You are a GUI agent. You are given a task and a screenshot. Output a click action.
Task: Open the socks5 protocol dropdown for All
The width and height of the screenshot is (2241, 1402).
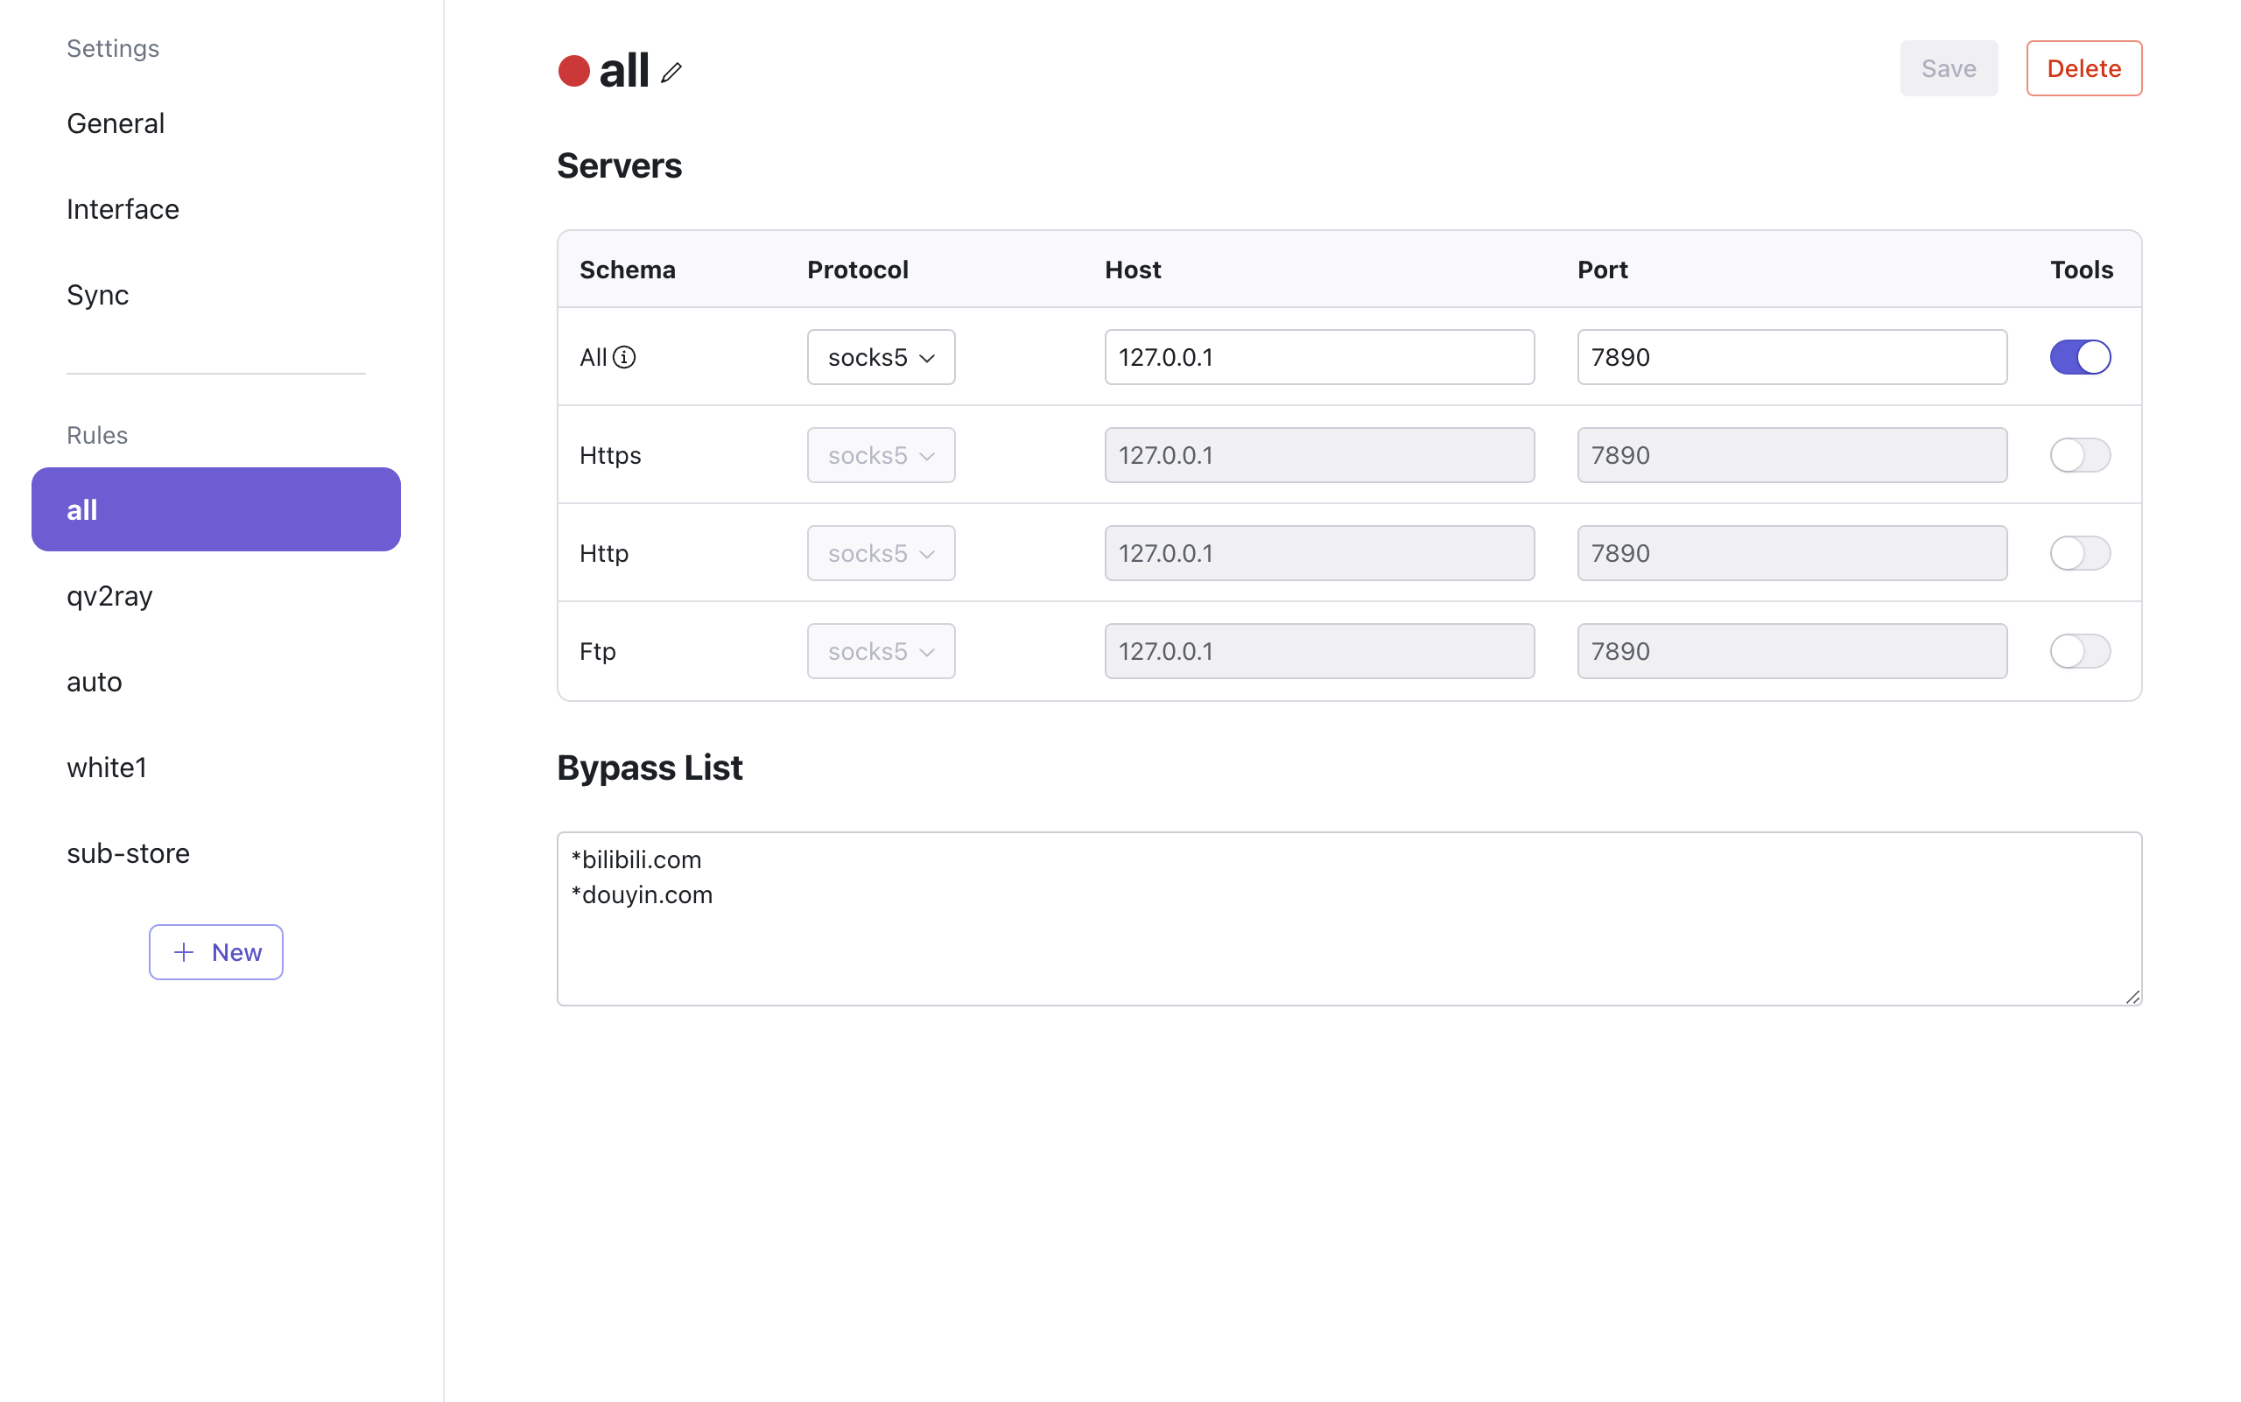880,357
